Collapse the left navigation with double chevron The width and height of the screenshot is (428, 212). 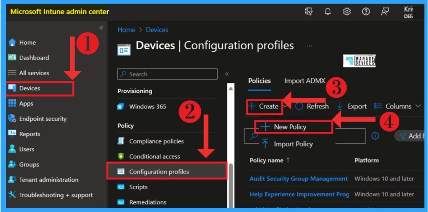point(101,28)
